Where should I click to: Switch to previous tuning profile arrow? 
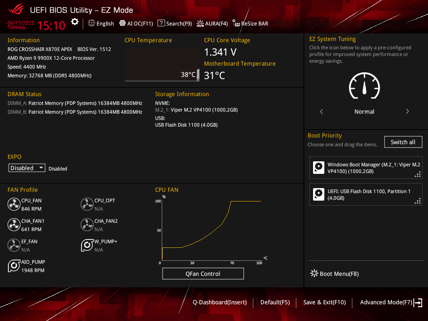click(321, 112)
